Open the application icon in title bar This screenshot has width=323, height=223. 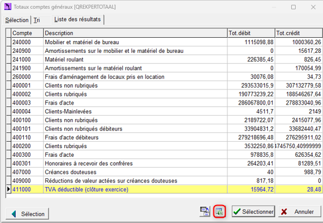coord(8,6)
